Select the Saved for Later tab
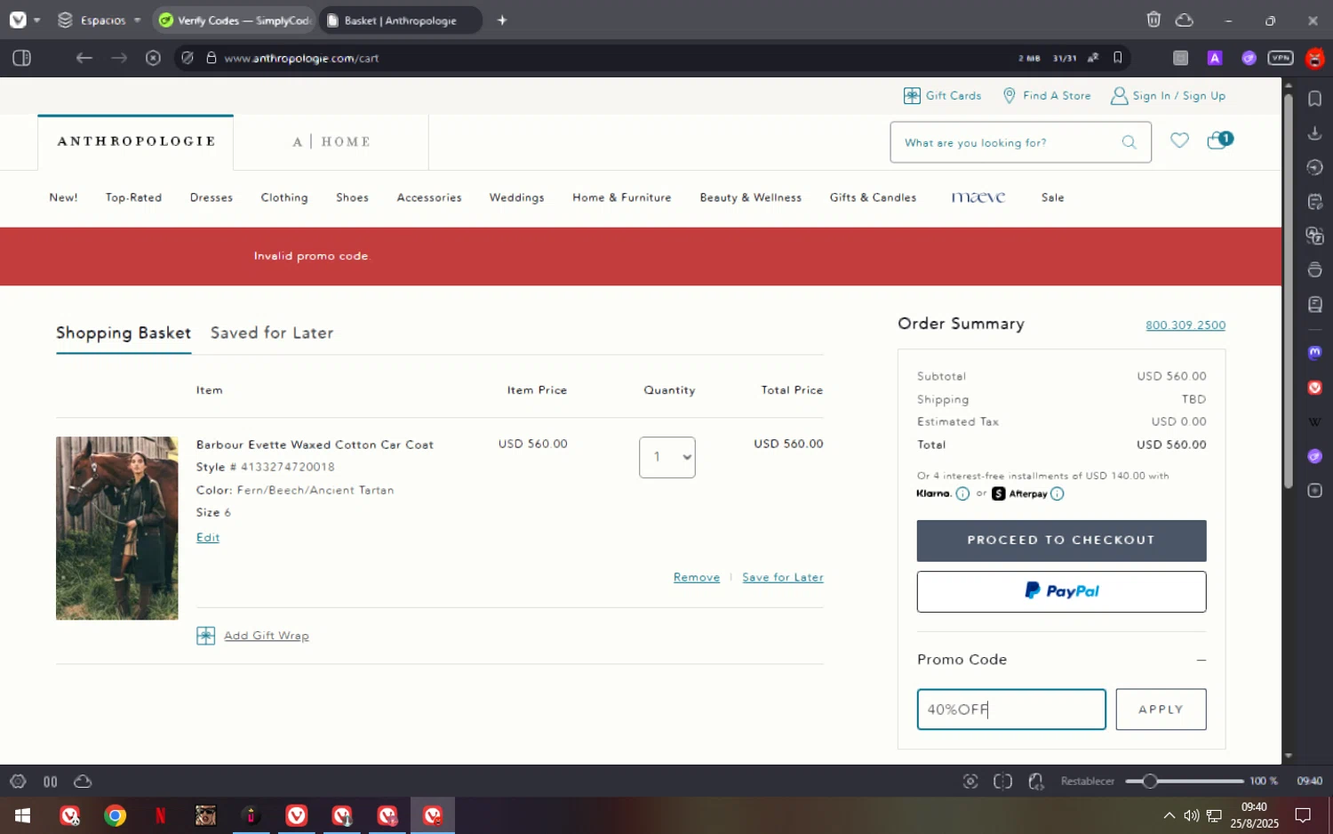The image size is (1333, 834). pyautogui.click(x=272, y=333)
